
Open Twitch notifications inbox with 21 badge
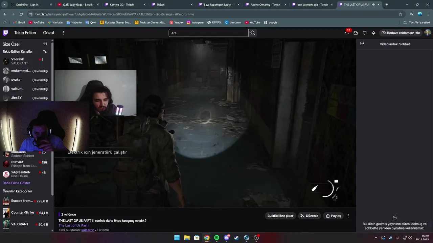(x=347, y=33)
